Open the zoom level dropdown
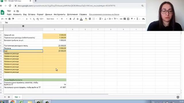 pyautogui.click(x=20, y=19)
